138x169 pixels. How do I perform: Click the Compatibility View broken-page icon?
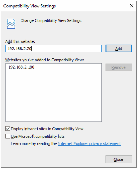[11, 24]
